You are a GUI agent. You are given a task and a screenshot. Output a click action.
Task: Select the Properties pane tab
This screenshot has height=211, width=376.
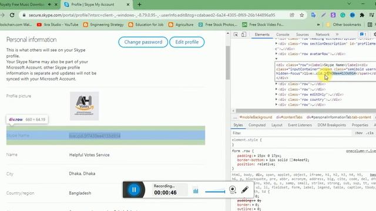click(360, 125)
